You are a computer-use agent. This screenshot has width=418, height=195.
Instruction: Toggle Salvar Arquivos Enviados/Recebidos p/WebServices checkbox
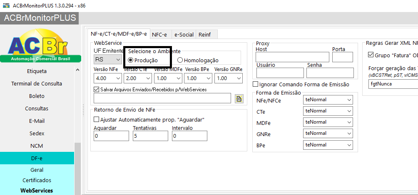(x=97, y=90)
